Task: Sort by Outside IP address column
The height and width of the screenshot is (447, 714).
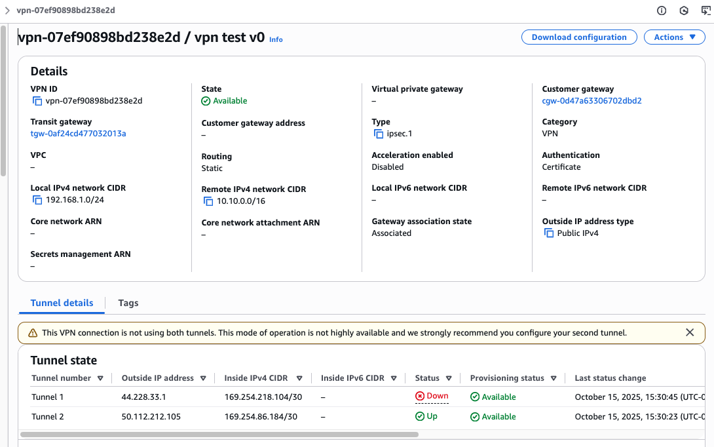Action: [203, 378]
